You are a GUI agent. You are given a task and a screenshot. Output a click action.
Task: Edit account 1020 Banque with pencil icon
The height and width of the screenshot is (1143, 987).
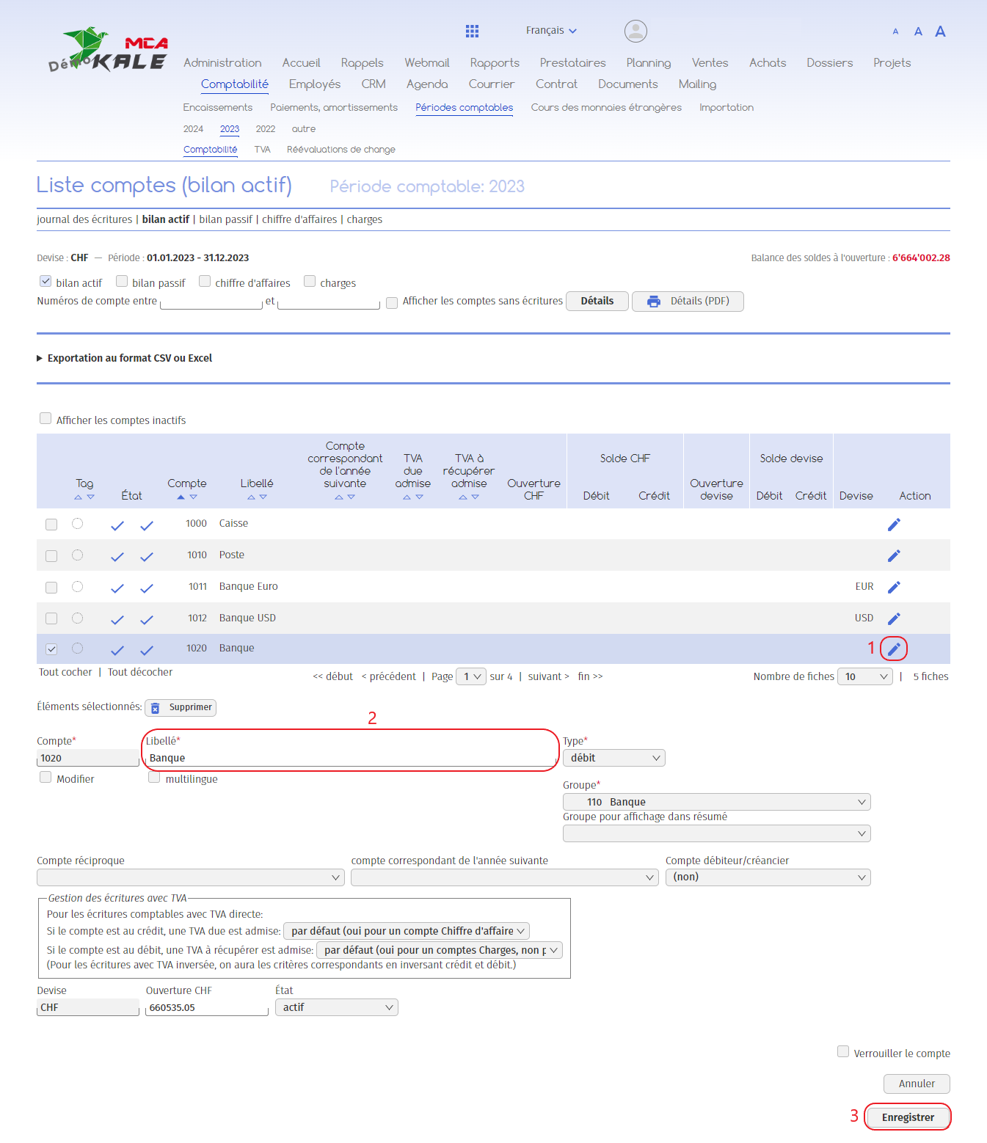click(894, 649)
